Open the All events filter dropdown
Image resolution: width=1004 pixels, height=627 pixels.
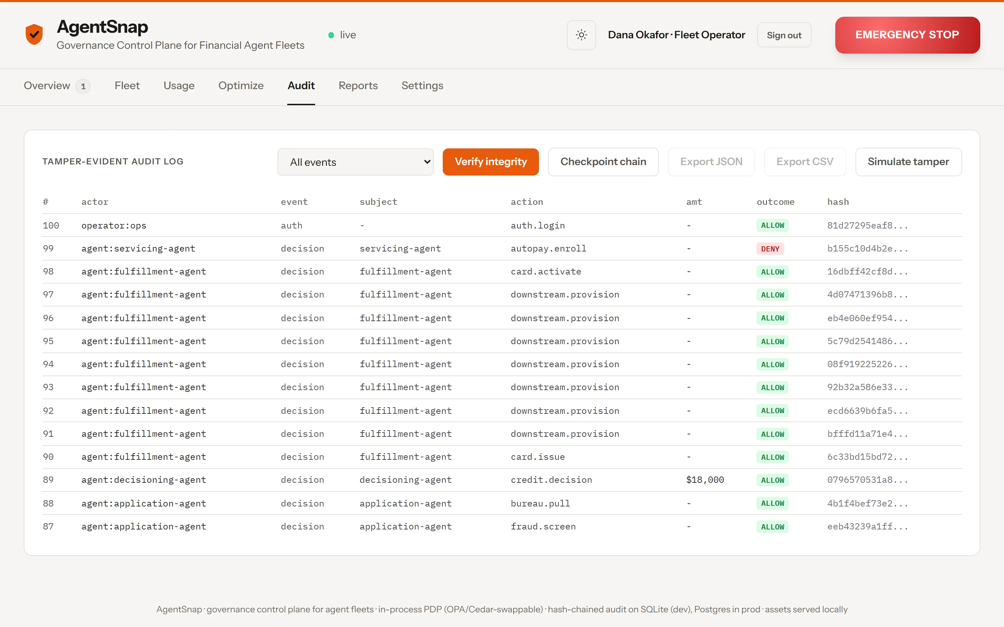click(356, 162)
